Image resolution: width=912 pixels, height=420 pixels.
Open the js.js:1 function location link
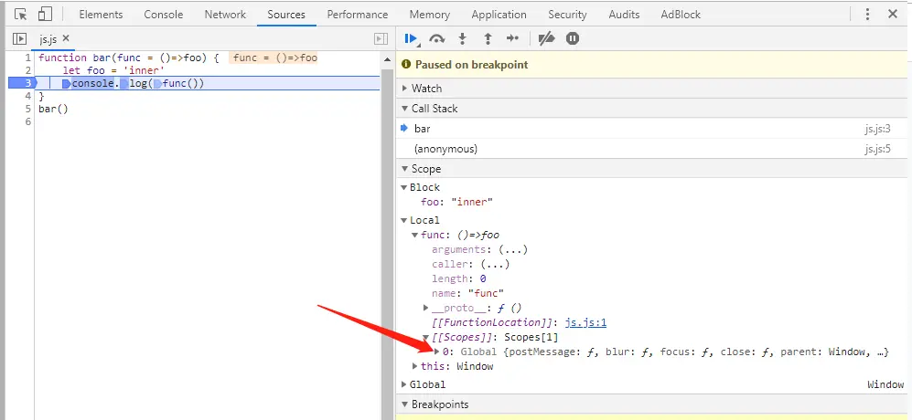click(586, 322)
